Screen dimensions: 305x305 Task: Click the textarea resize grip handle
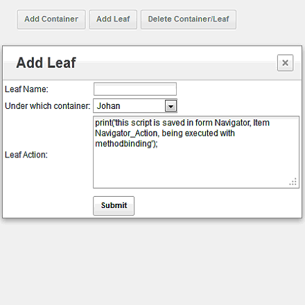point(293,182)
